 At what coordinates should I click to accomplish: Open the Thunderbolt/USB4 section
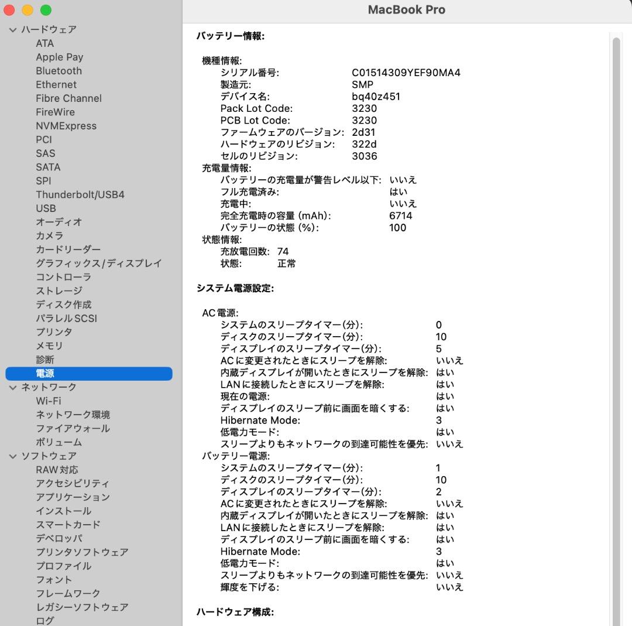[80, 194]
